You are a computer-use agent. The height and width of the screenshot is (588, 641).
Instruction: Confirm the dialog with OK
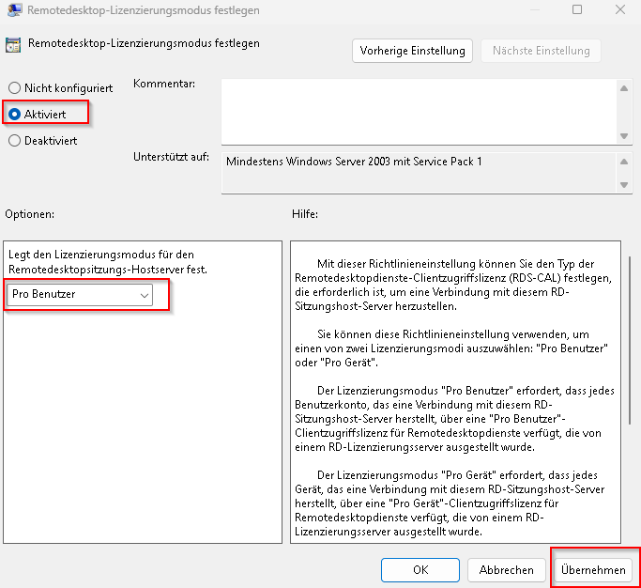coord(420,569)
